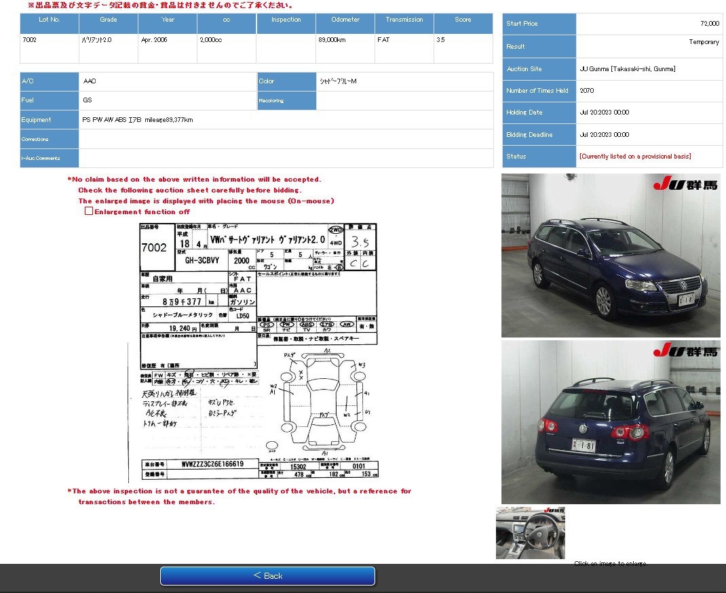Open the front view car photo
Screen dimensions: 726x593
[x=611, y=255]
